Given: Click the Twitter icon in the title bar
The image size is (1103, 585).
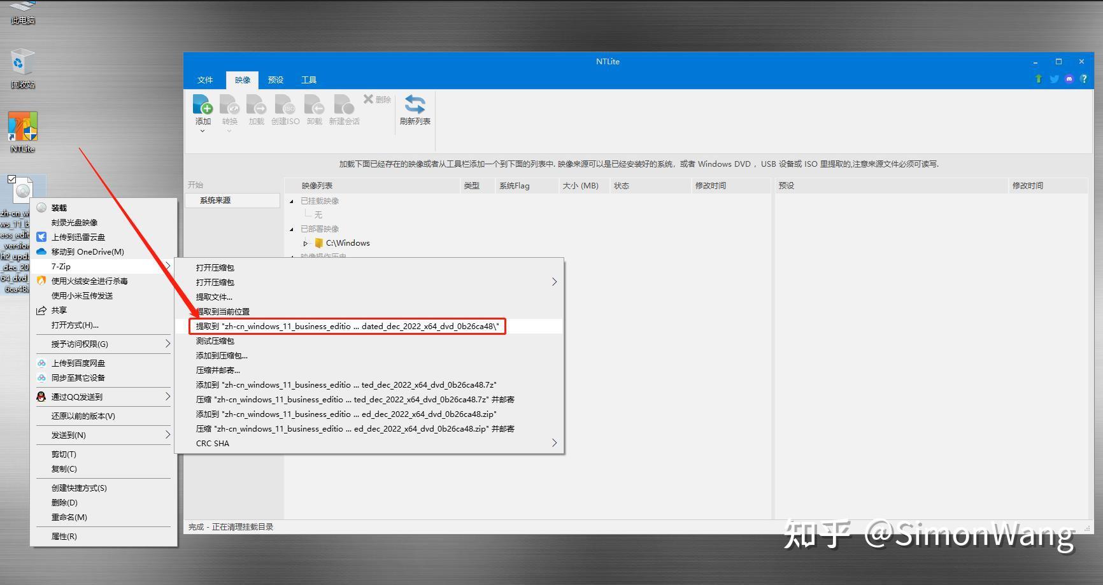Looking at the screenshot, I should 1053,79.
